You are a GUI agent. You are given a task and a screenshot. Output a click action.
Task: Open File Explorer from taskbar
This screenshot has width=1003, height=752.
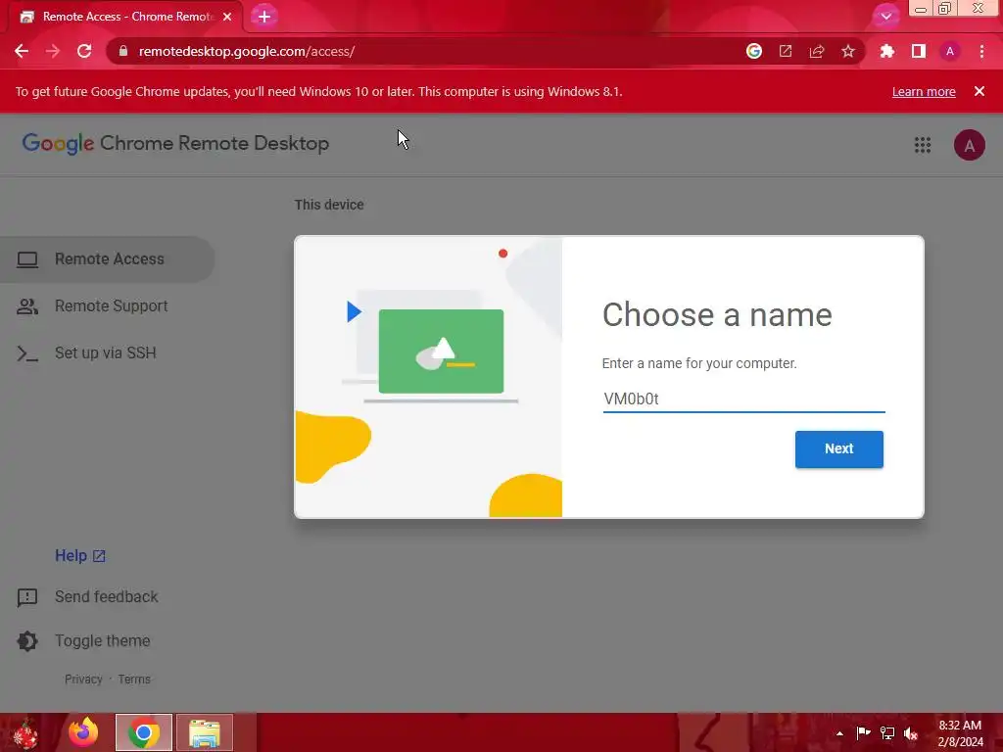pos(205,732)
